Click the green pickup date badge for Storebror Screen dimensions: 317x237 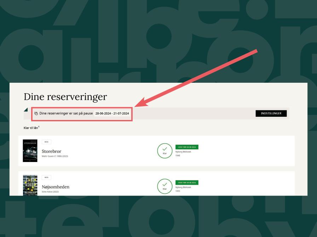coord(186,147)
